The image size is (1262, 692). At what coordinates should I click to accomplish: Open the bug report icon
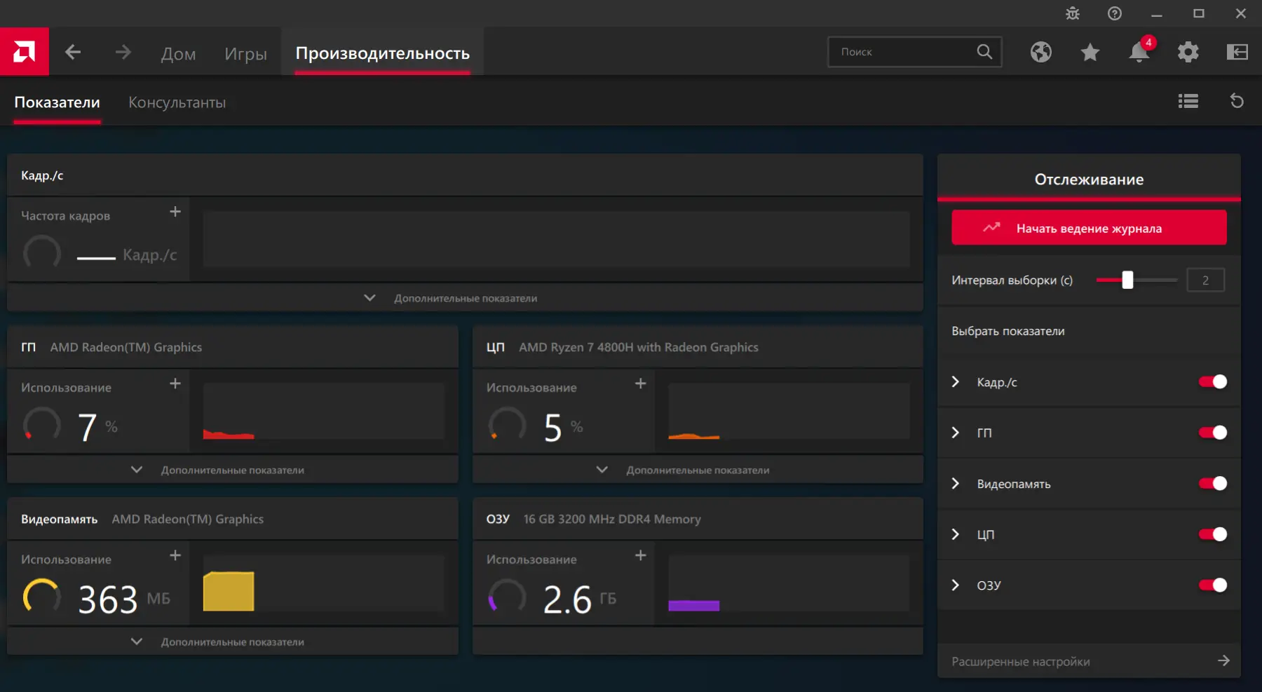[x=1073, y=13]
